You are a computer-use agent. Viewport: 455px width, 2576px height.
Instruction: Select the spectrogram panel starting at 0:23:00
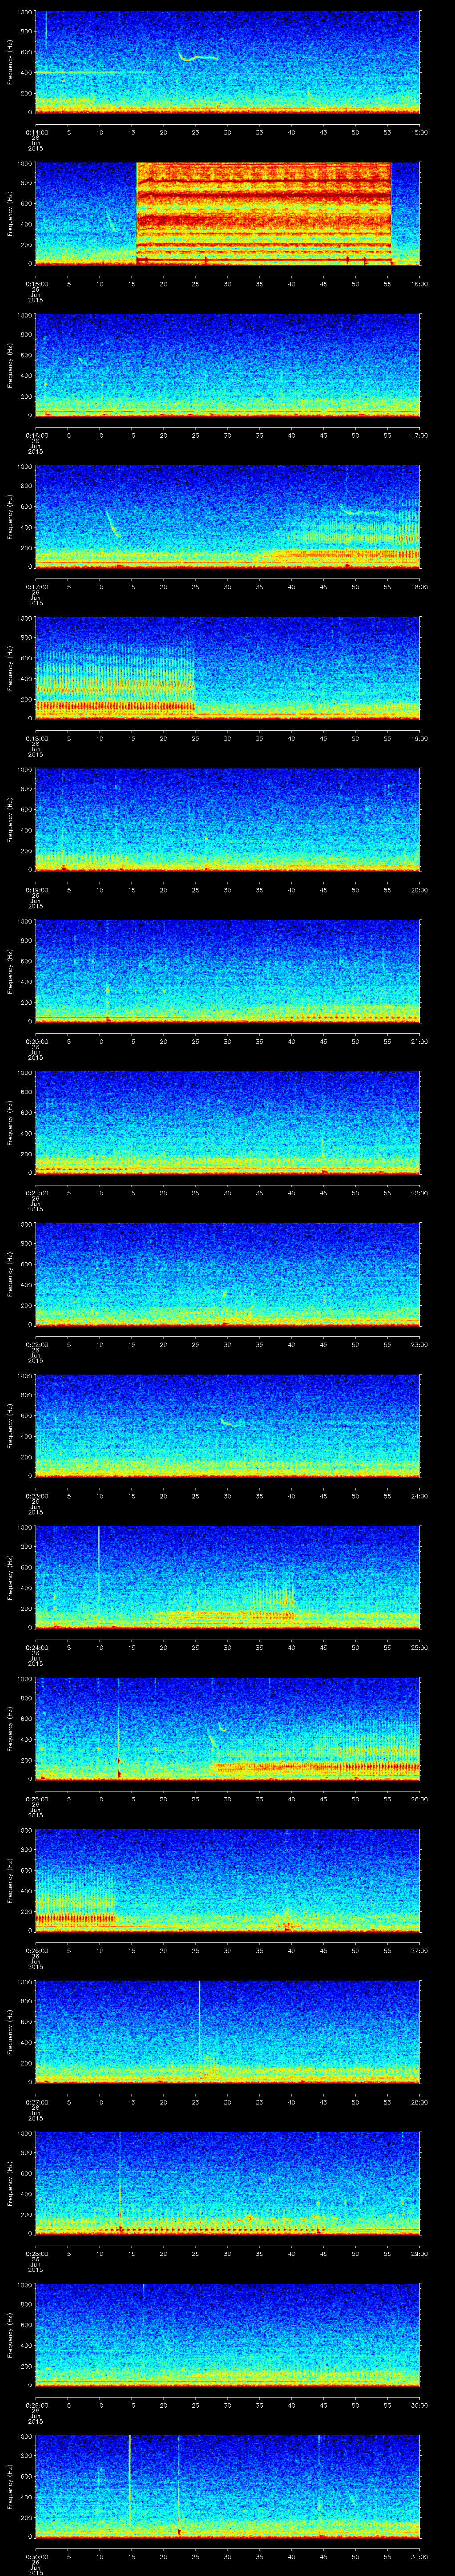pyautogui.click(x=227, y=1425)
